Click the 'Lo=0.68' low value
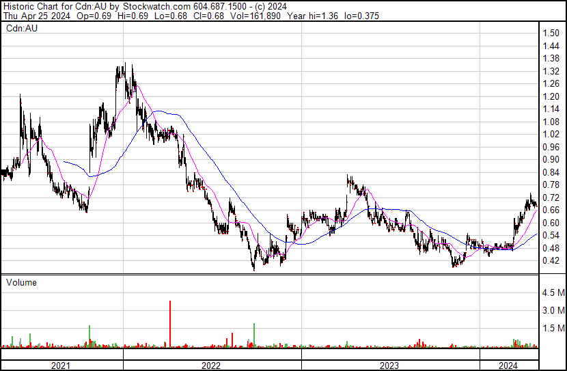 [x=171, y=16]
